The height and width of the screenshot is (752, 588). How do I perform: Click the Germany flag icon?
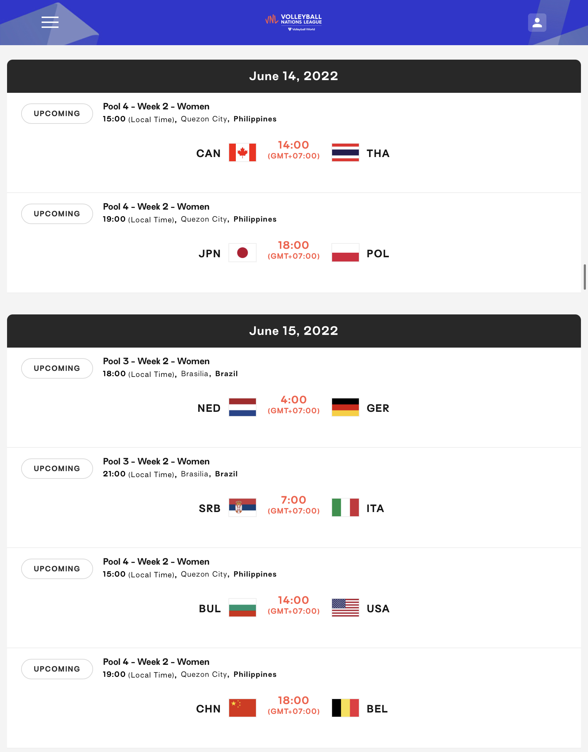[x=345, y=407]
